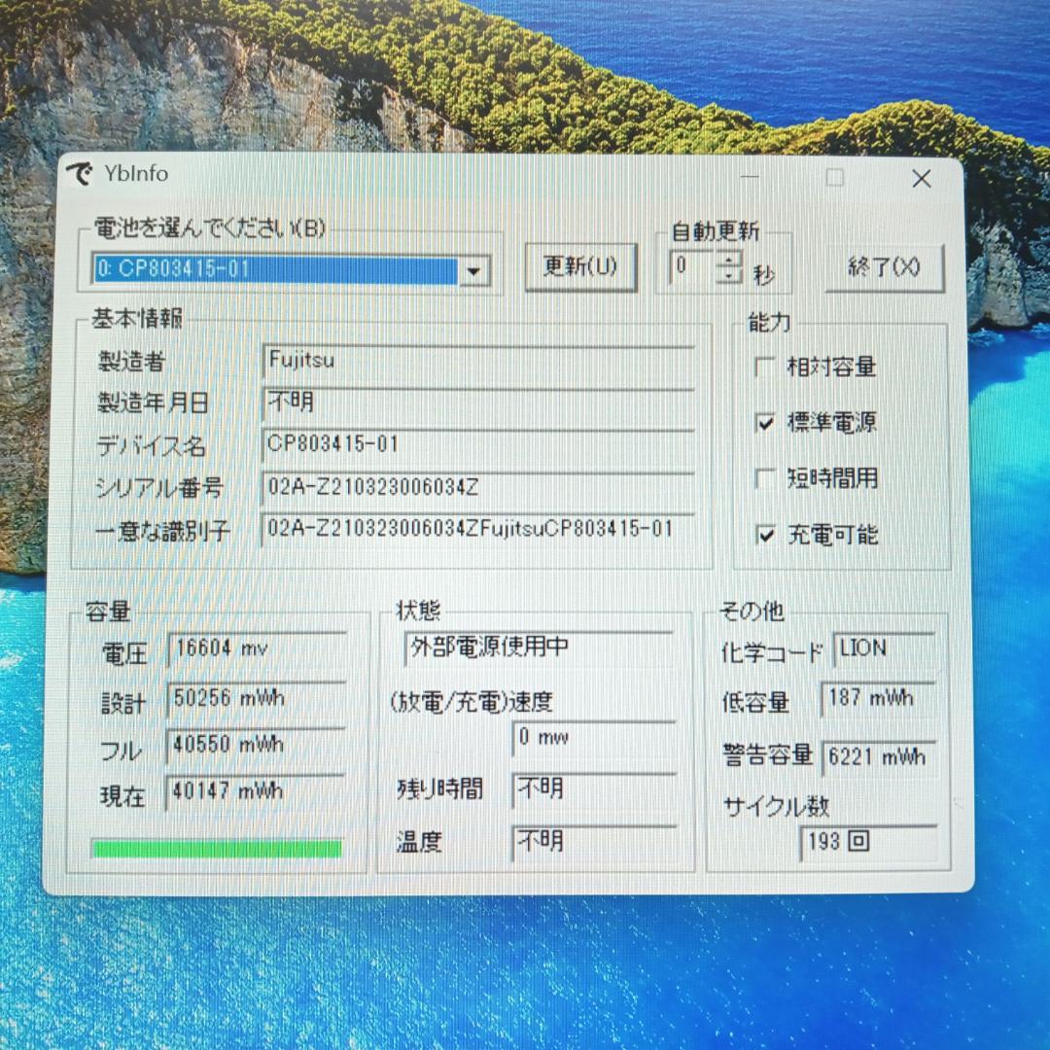
Task: Click the サイクル数 field showing 193 回
Action: tap(868, 842)
